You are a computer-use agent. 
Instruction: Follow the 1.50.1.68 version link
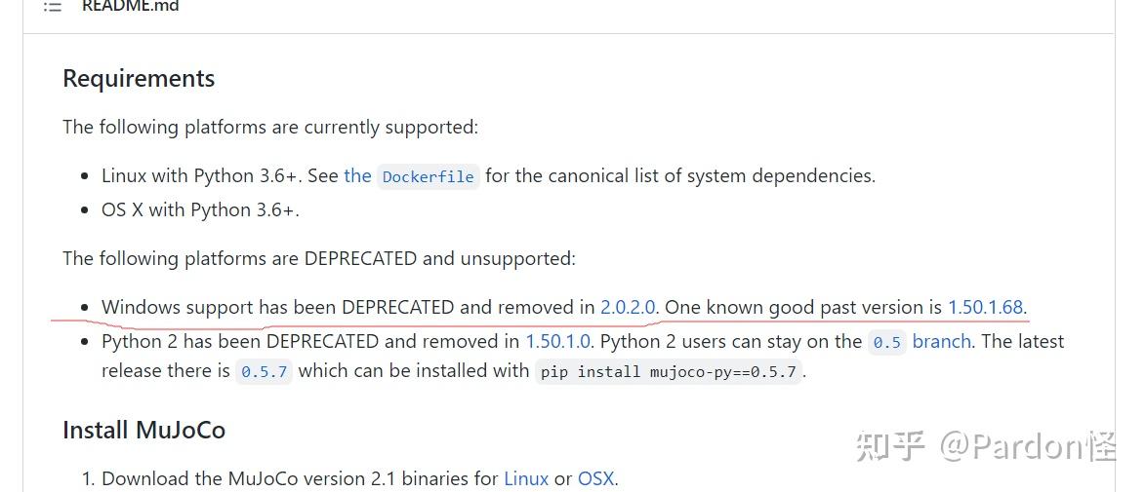[985, 307]
